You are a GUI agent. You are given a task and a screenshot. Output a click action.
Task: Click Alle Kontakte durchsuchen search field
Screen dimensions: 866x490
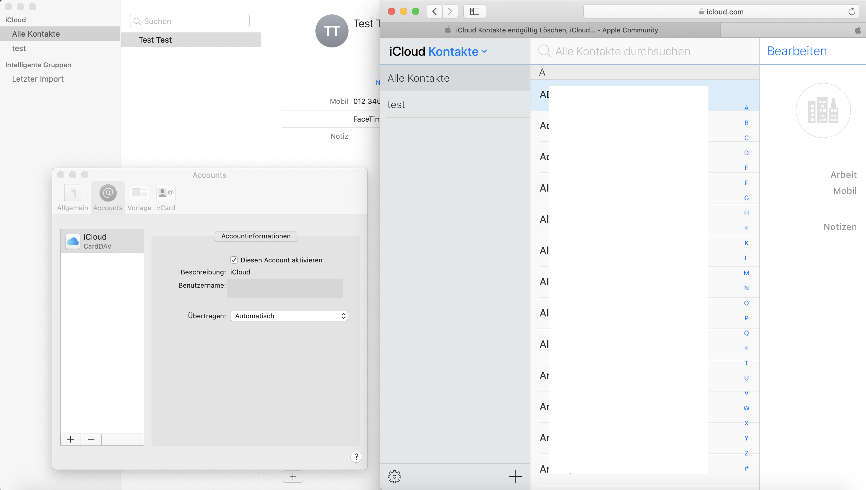622,51
